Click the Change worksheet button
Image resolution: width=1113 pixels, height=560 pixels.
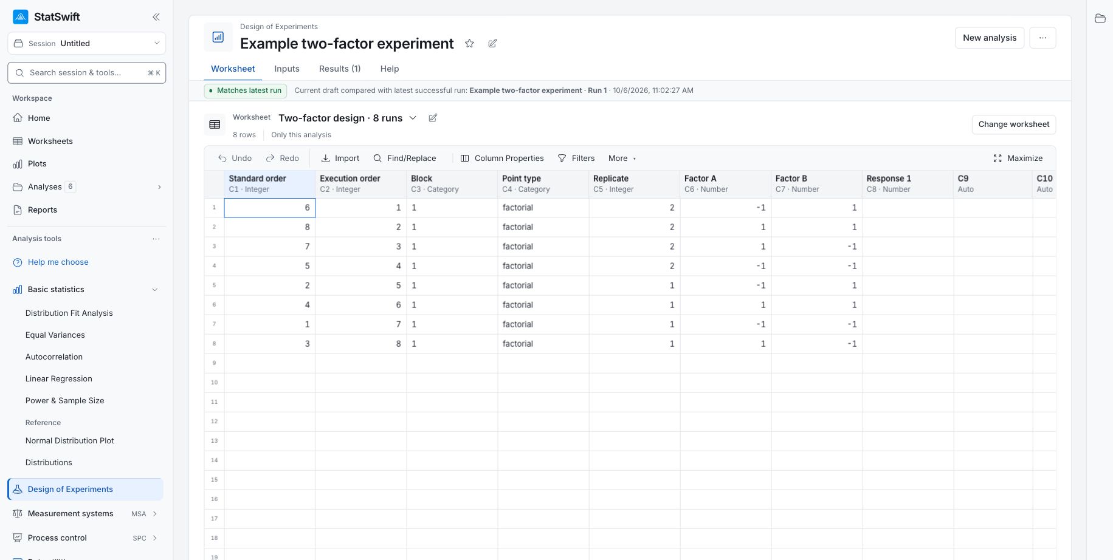(x=1014, y=125)
